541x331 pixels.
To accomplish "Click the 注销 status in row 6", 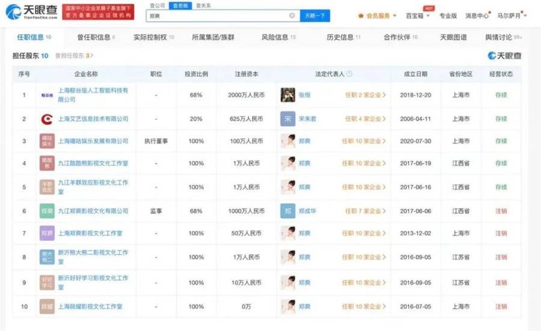I will pos(501,211).
